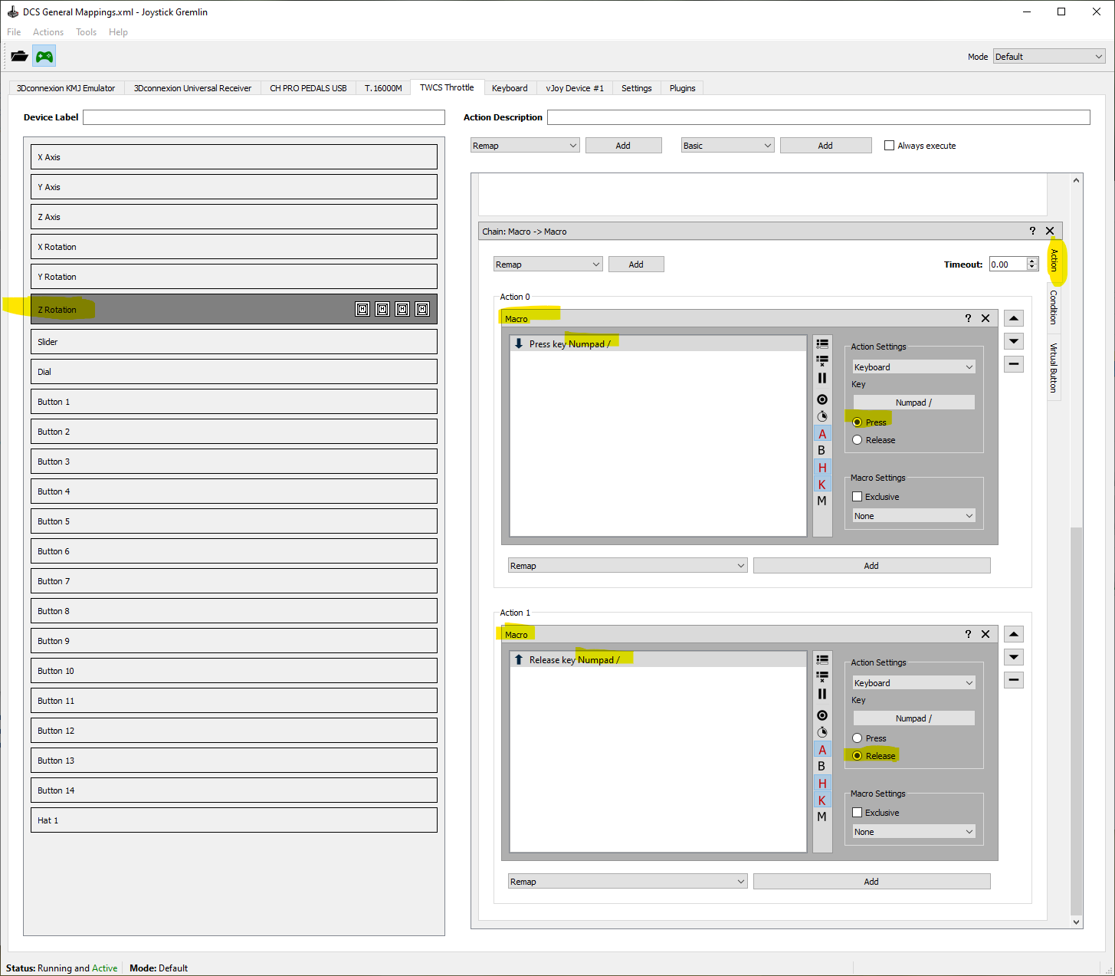Image resolution: width=1115 pixels, height=976 pixels.
Task: Move Action 0 down with arrow button
Action: pos(1014,341)
